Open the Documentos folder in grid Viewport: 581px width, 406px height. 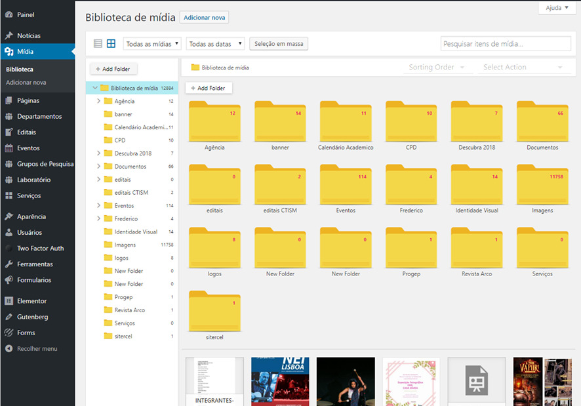click(542, 121)
